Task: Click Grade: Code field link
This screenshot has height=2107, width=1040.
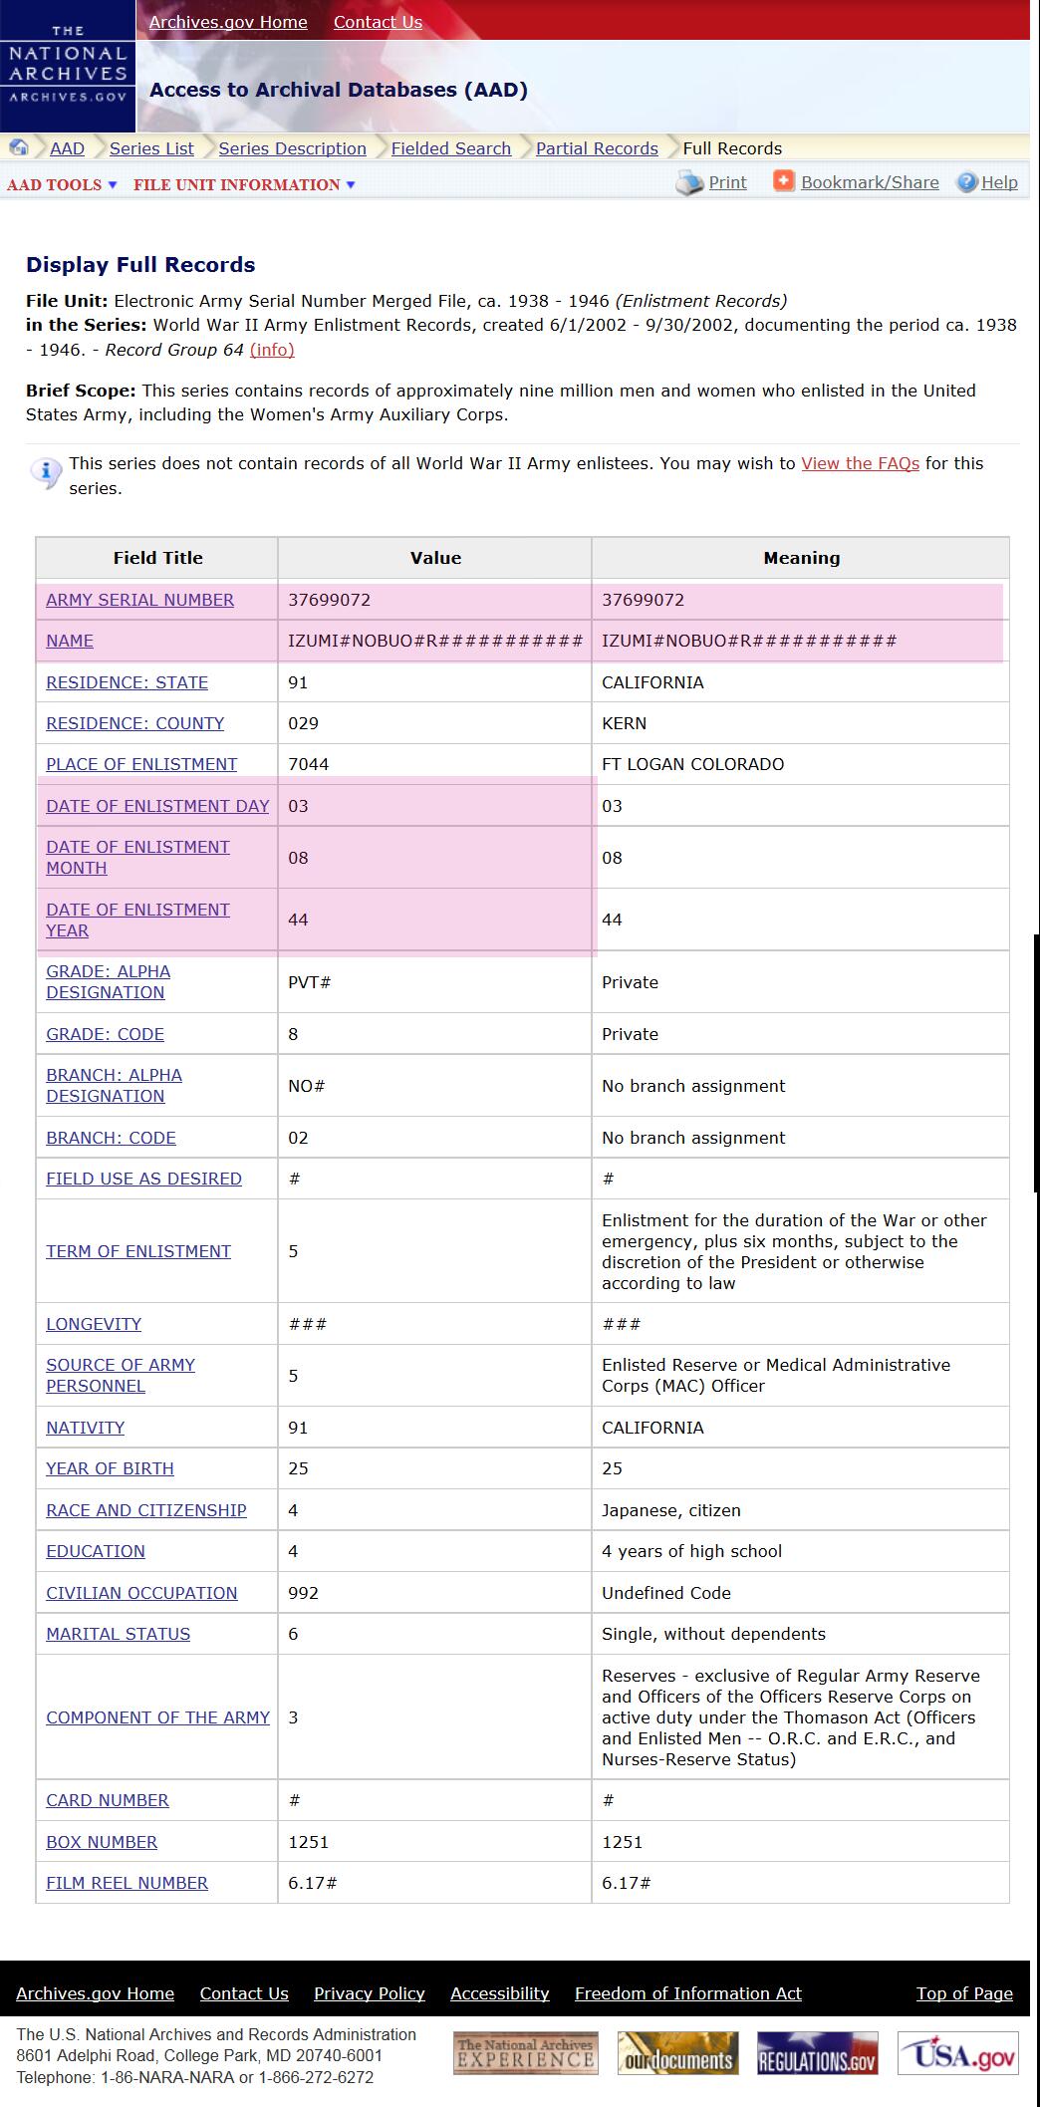Action: pos(106,1034)
